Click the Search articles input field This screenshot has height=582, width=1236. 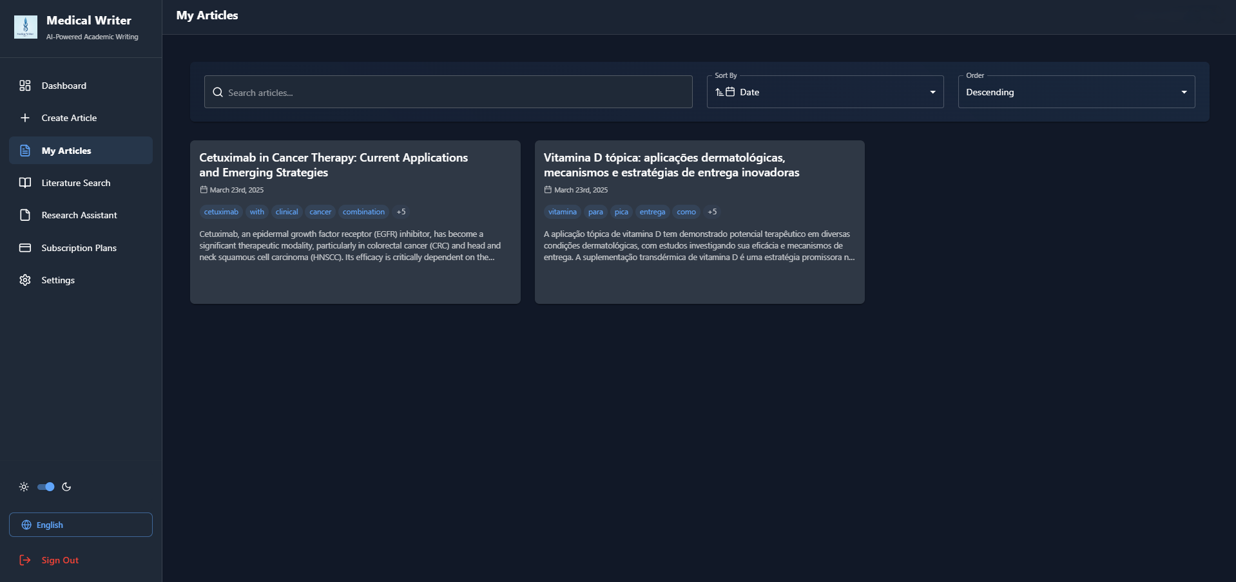447,92
